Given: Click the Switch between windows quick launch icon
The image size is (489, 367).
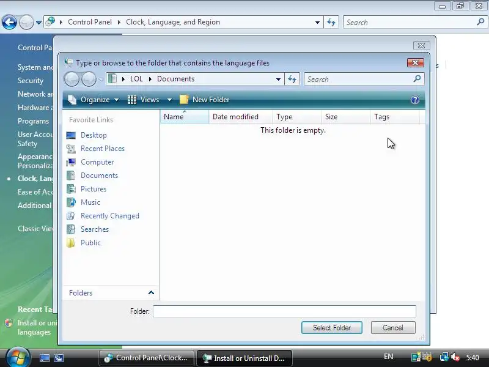Looking at the screenshot, I should point(59,358).
